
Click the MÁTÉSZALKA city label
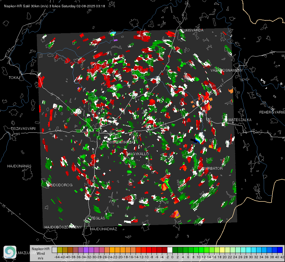point(240,120)
